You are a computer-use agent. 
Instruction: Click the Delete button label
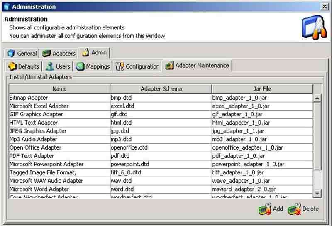tap(310, 209)
